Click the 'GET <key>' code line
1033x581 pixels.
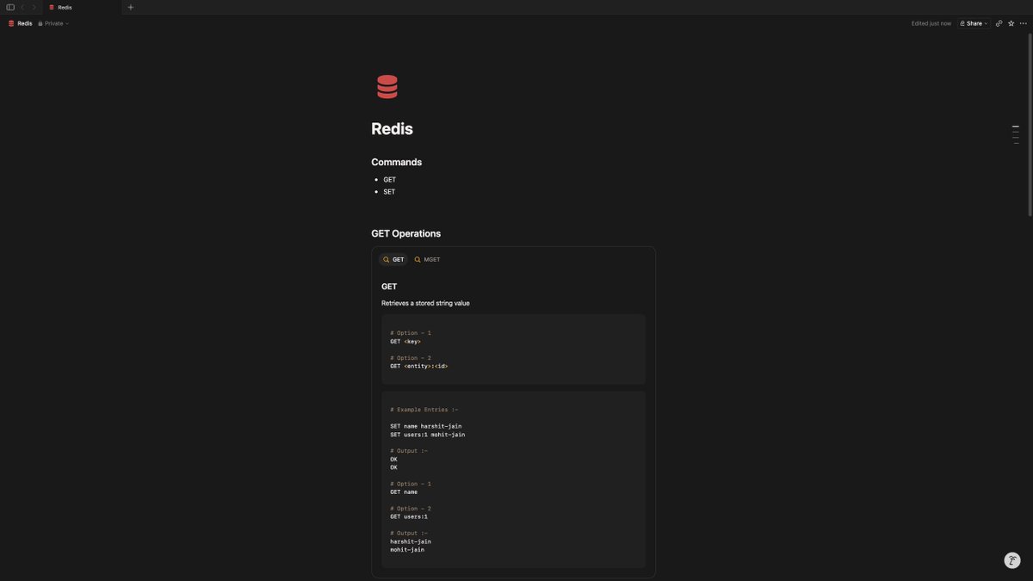click(405, 342)
